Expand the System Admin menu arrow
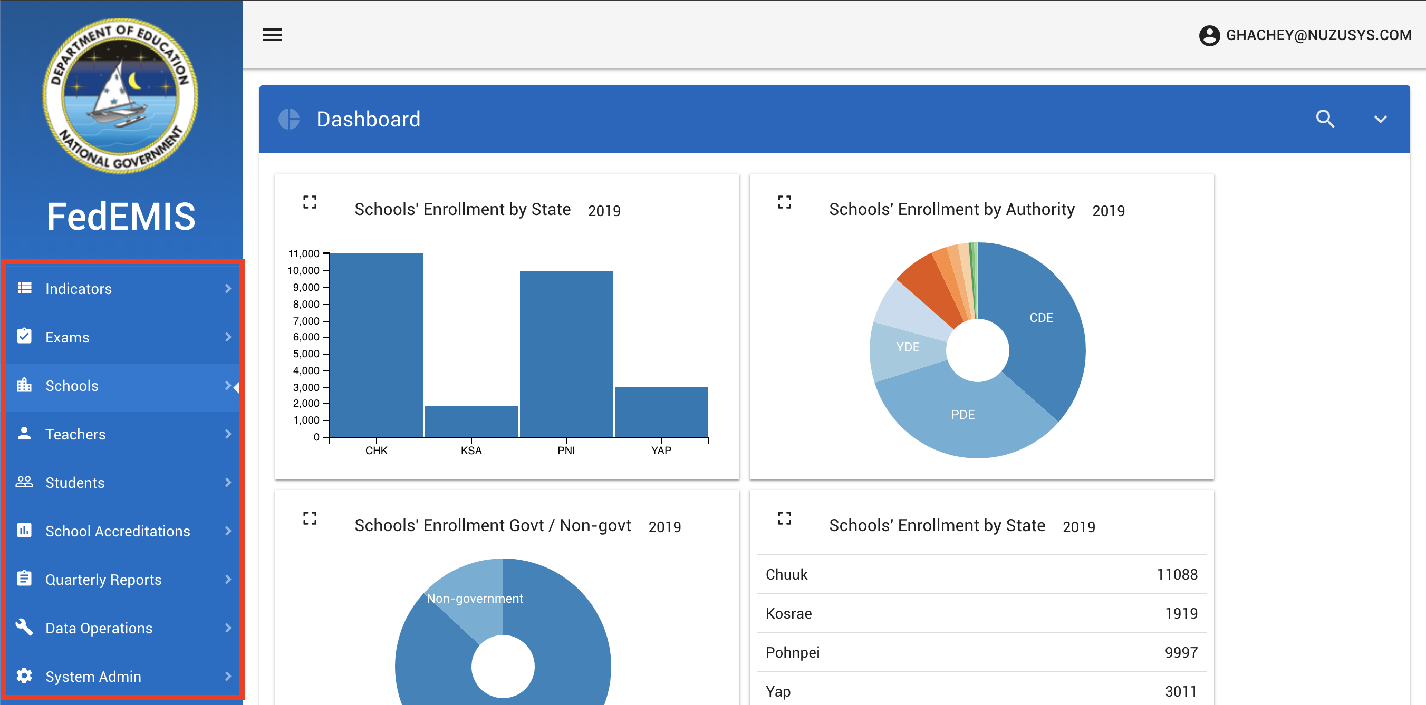 click(x=228, y=676)
